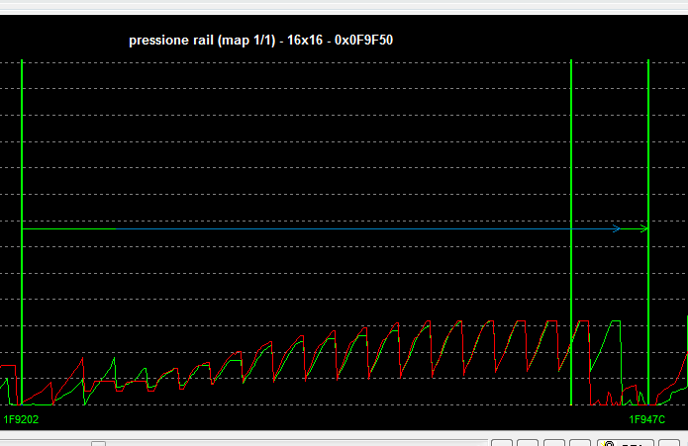Click the blue arrowhead on the horizontal line
The width and height of the screenshot is (688, 446).
[616, 229]
